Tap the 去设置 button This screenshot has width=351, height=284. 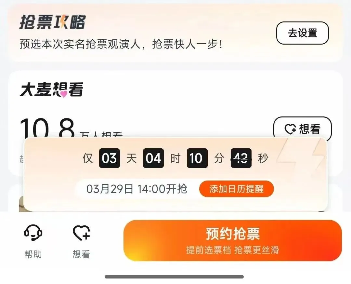point(303,33)
